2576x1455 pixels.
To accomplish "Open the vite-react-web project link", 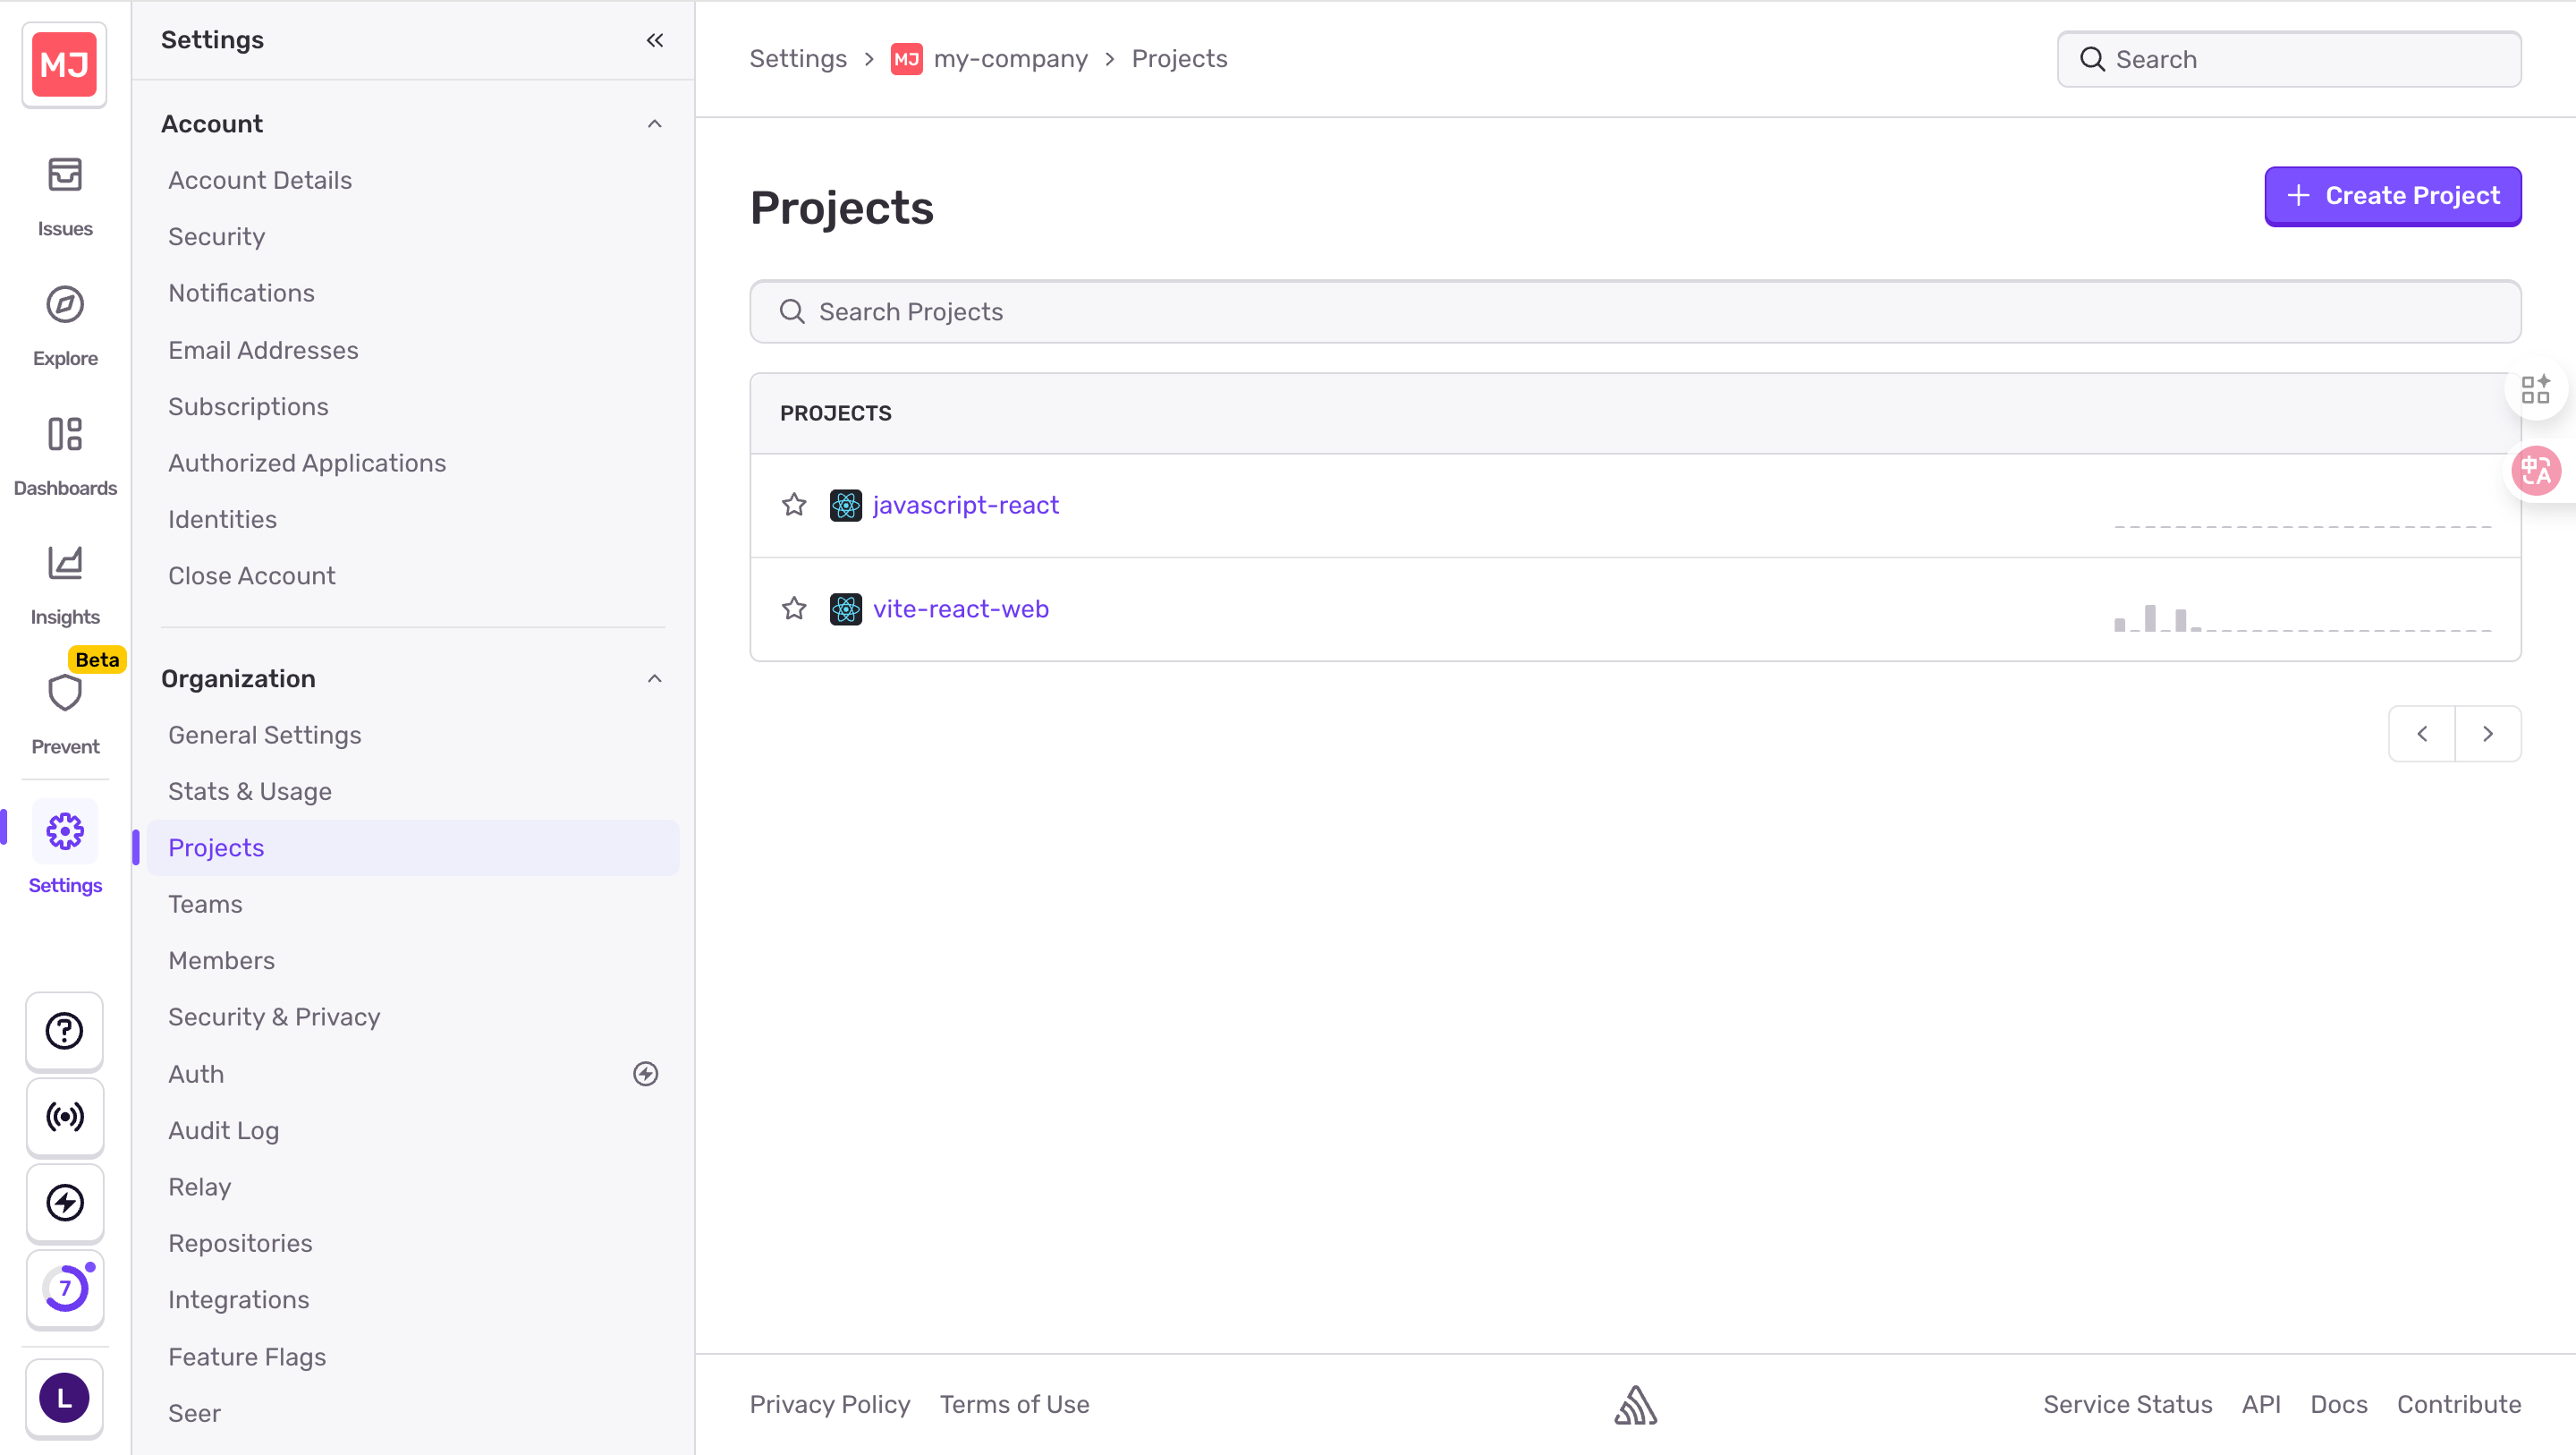I will pyautogui.click(x=961, y=609).
